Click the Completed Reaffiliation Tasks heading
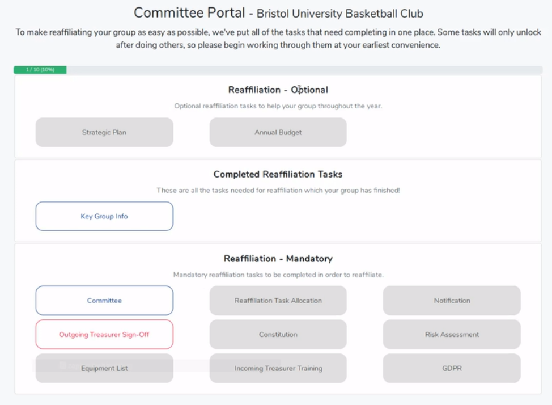Viewport: 552px width, 405px height. (278, 174)
